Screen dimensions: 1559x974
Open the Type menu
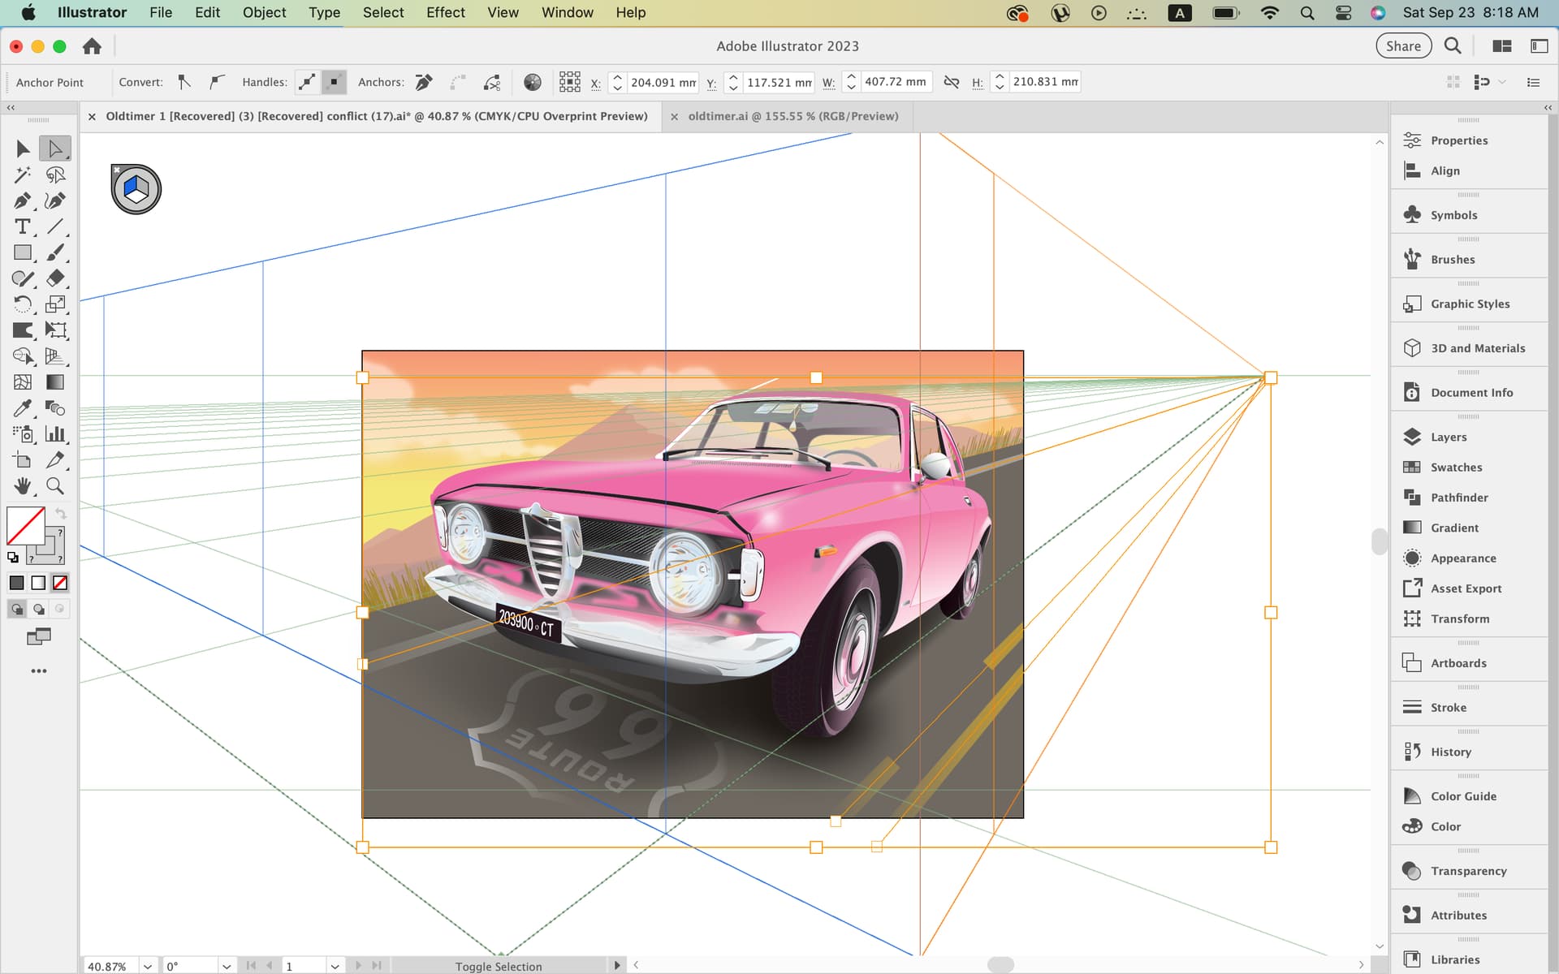[324, 12]
